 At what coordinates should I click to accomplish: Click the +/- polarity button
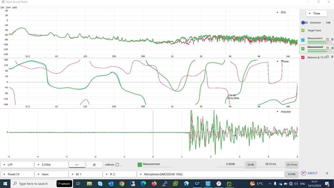pos(77,165)
